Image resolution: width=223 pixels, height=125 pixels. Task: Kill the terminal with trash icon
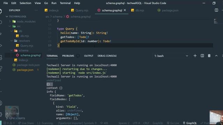click(209, 56)
